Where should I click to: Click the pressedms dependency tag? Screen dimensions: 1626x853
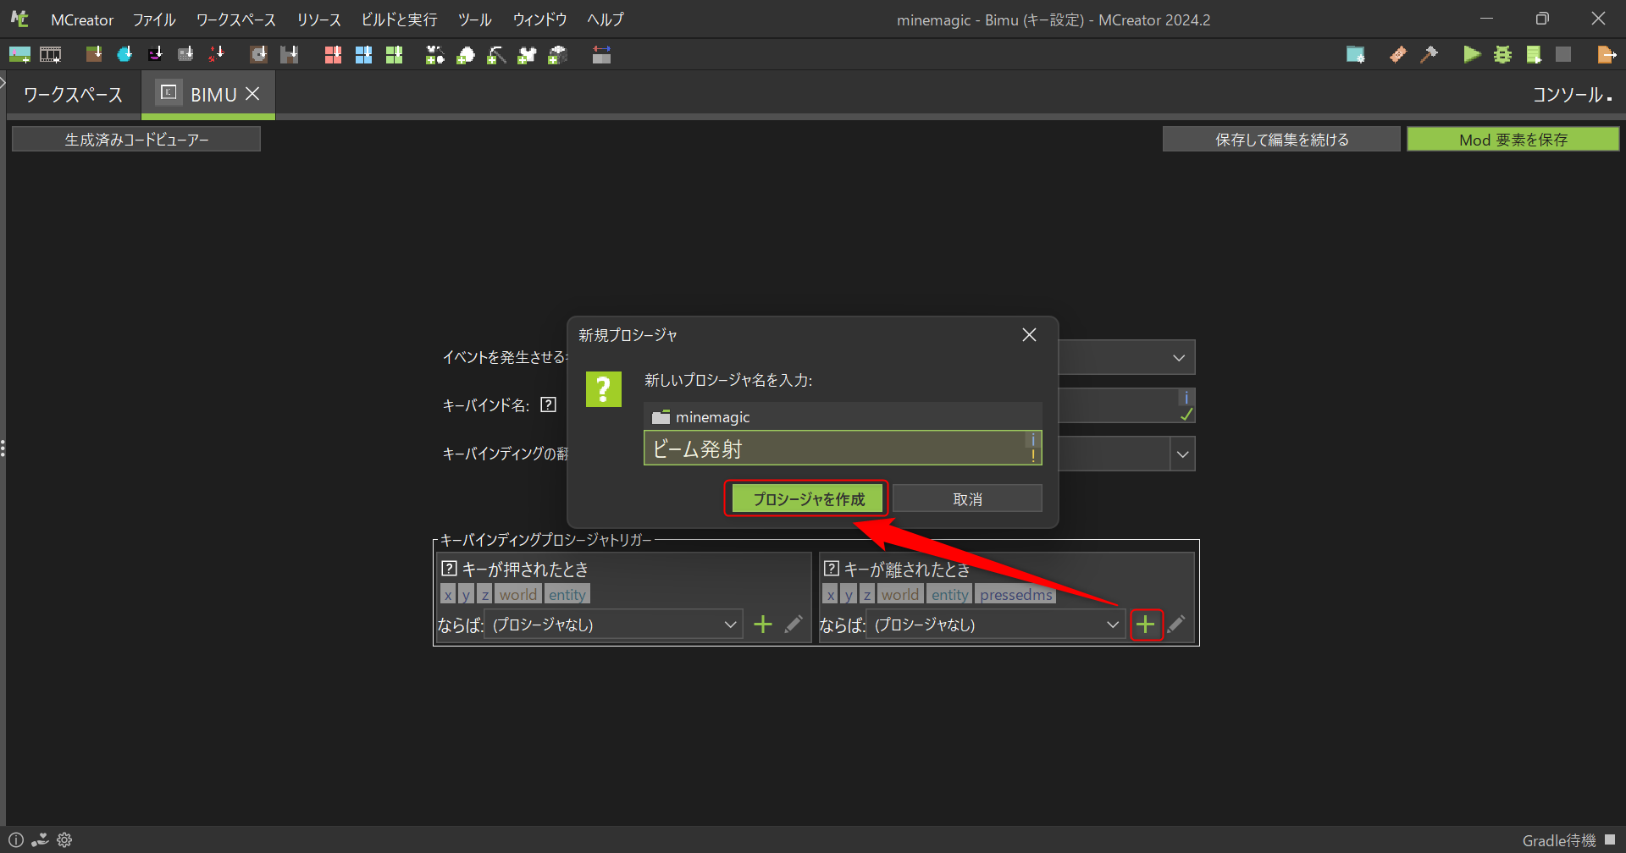pyautogui.click(x=1015, y=595)
